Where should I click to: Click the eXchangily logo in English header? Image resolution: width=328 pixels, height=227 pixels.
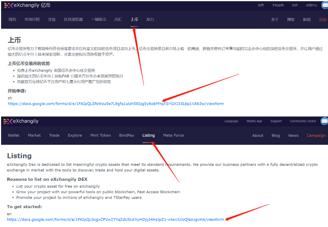tap(21, 121)
